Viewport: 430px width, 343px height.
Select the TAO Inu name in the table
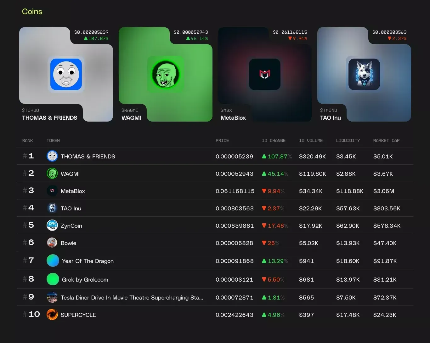71,209
